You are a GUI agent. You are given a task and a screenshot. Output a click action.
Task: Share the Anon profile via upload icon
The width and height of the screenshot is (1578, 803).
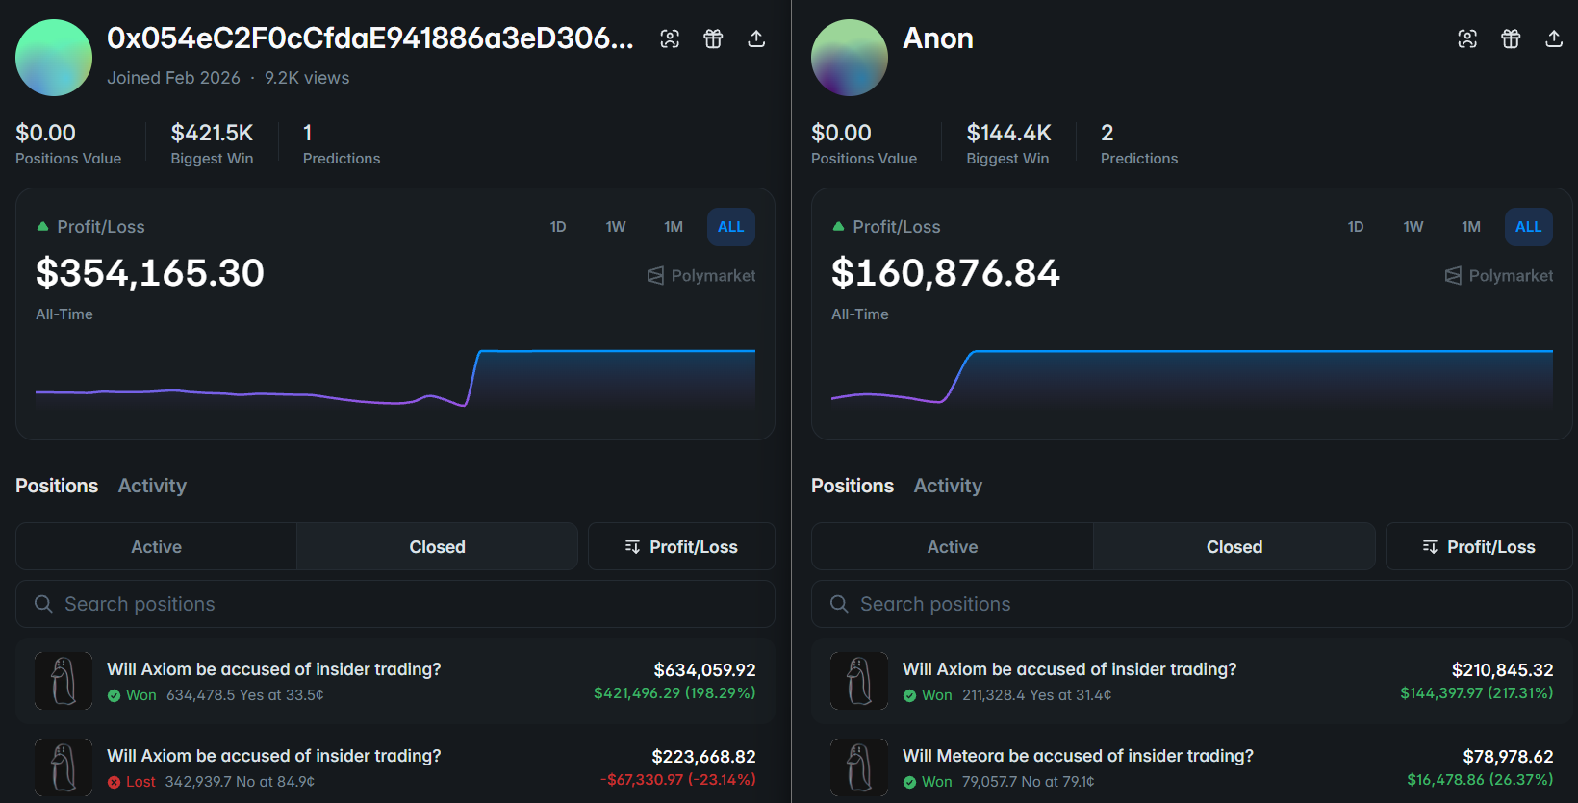coord(1554,38)
